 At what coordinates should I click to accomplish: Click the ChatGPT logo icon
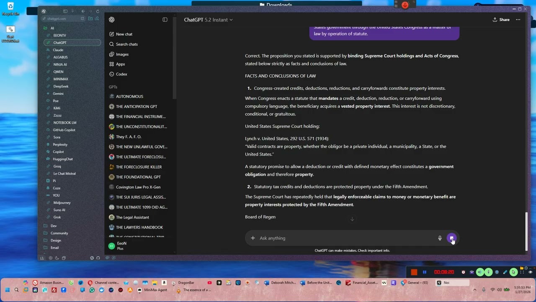click(112, 20)
